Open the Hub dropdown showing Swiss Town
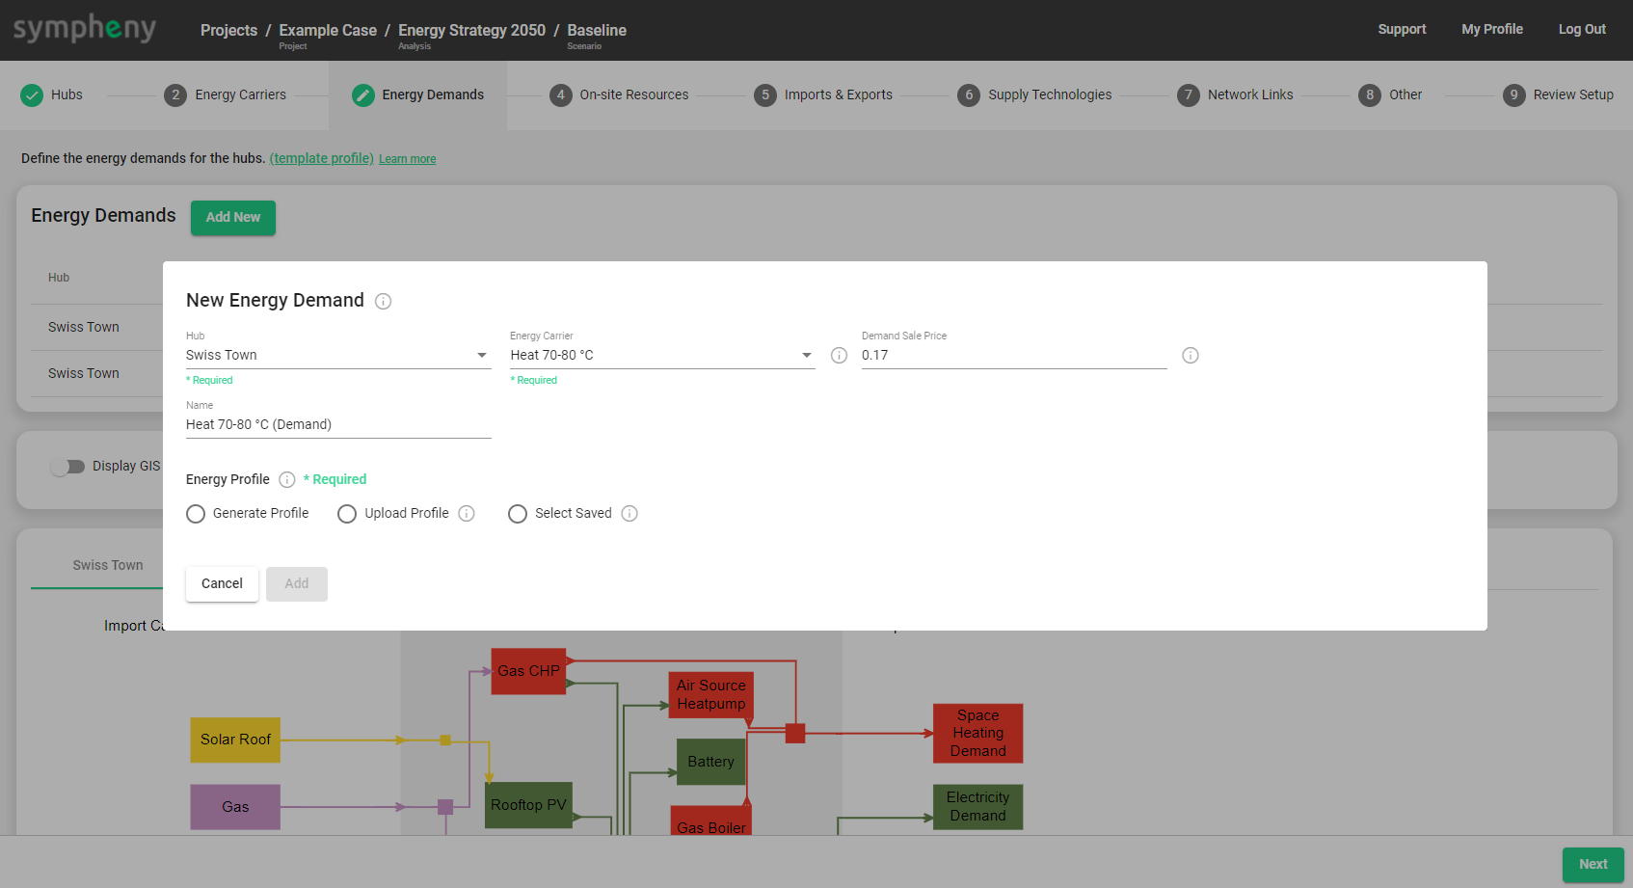 [x=337, y=356]
